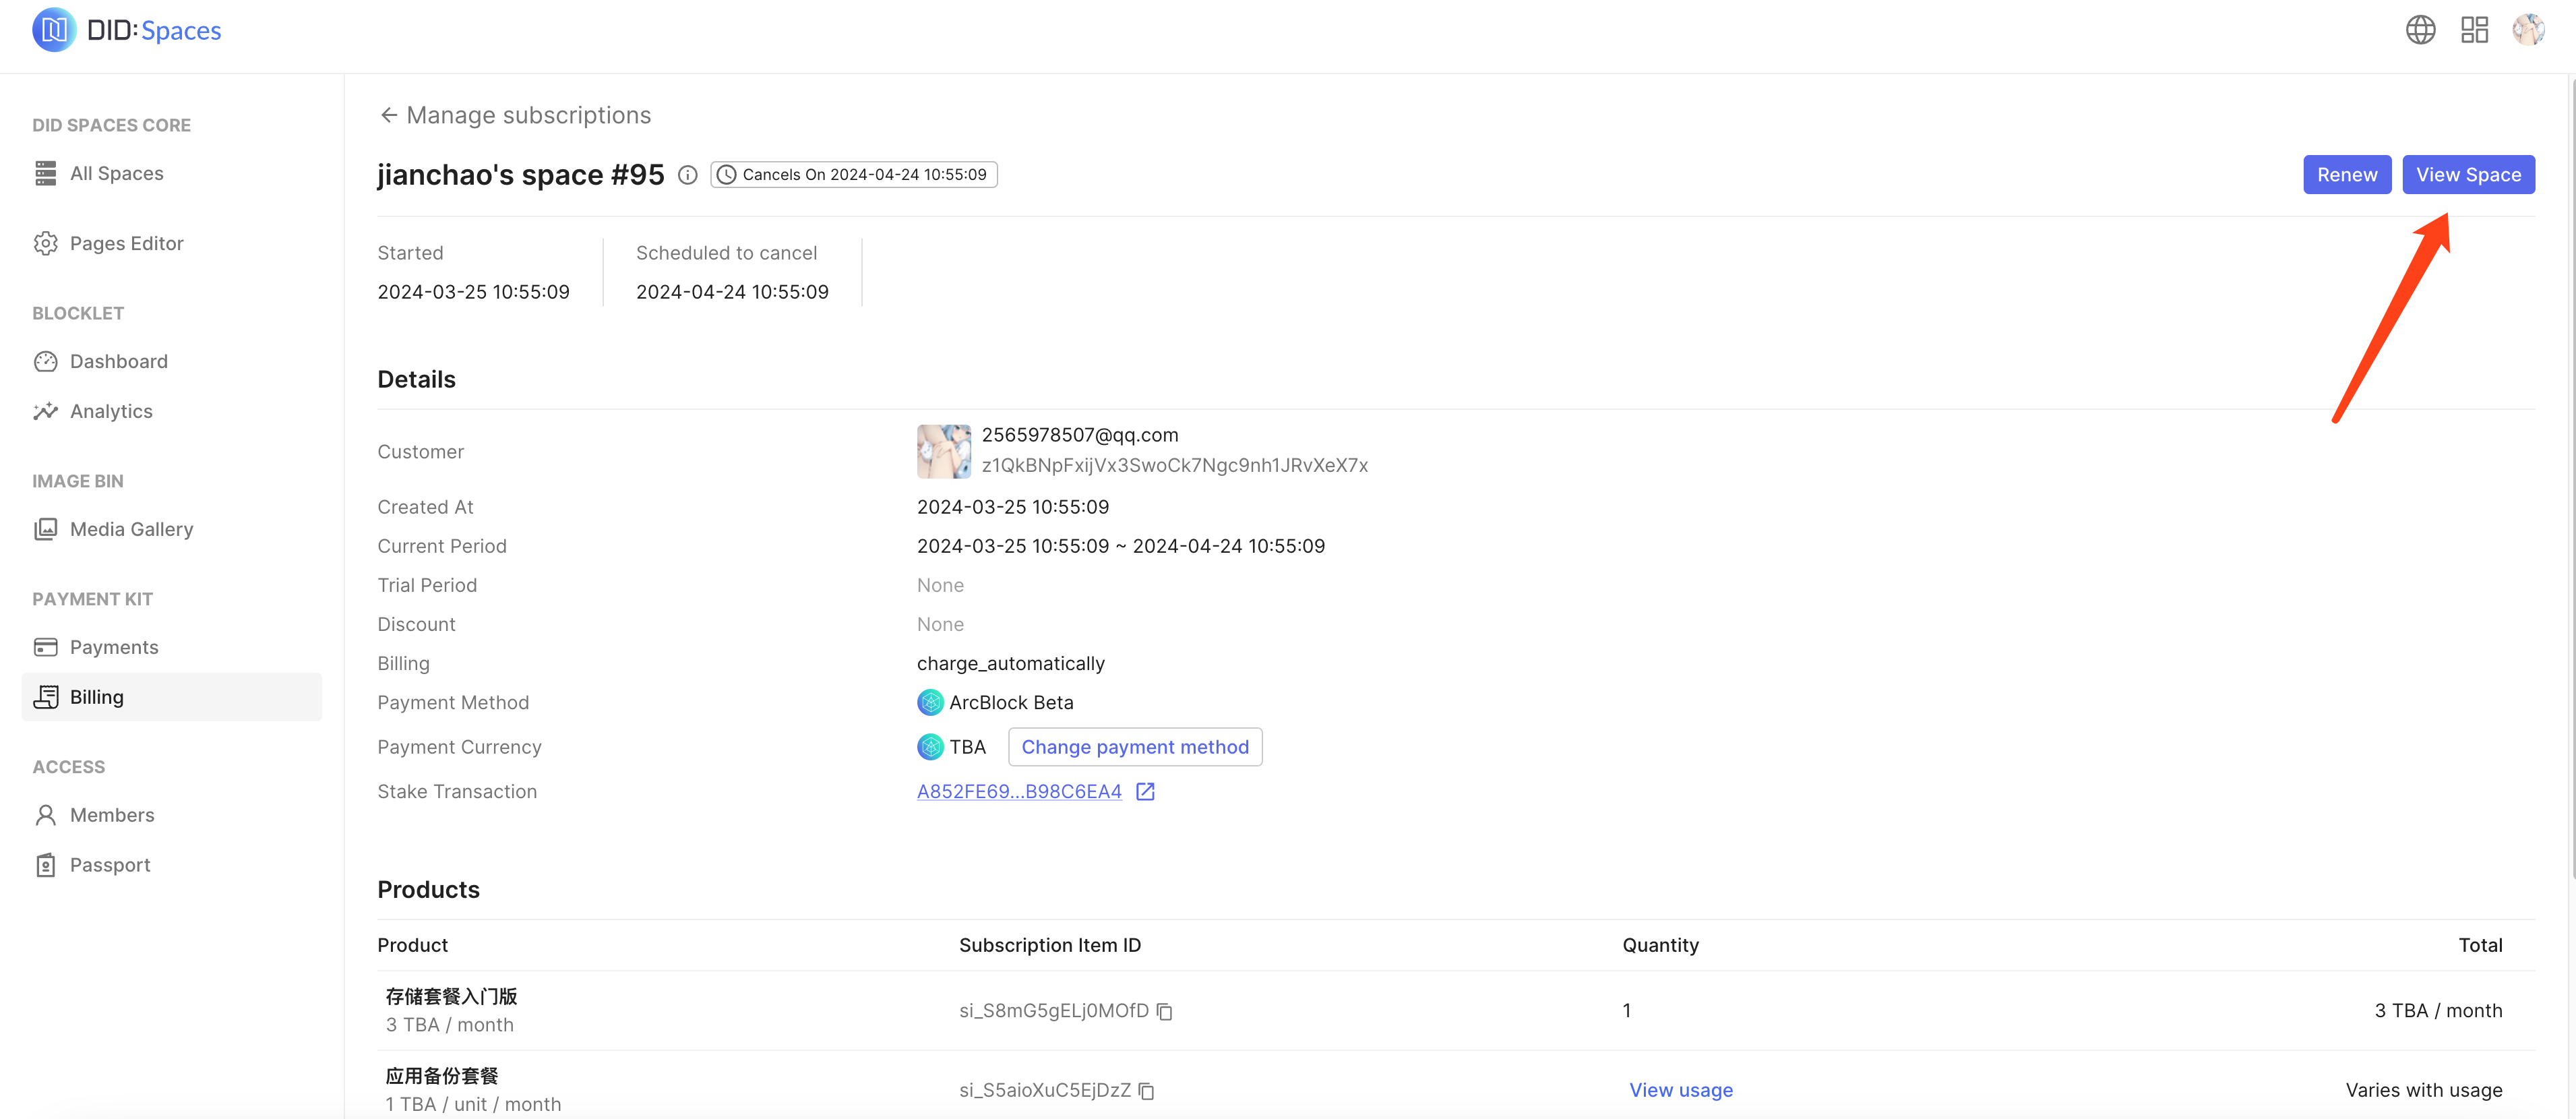Open Media Gallery from sidebar

[x=131, y=530]
